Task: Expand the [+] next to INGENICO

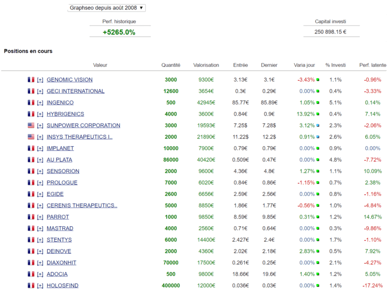Action: 40,103
